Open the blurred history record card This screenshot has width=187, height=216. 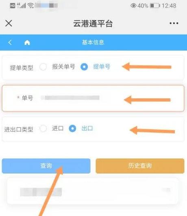93,191
